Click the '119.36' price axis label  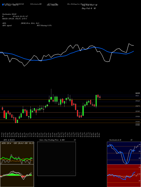(138, 116)
